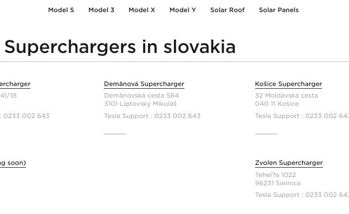This screenshot has height=214, width=349.
Task: Open the Košice Supercharger link
Action: (288, 84)
